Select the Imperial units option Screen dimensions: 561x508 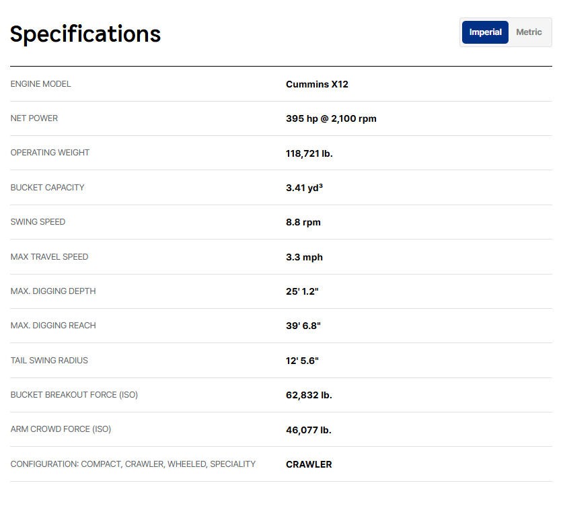point(485,32)
